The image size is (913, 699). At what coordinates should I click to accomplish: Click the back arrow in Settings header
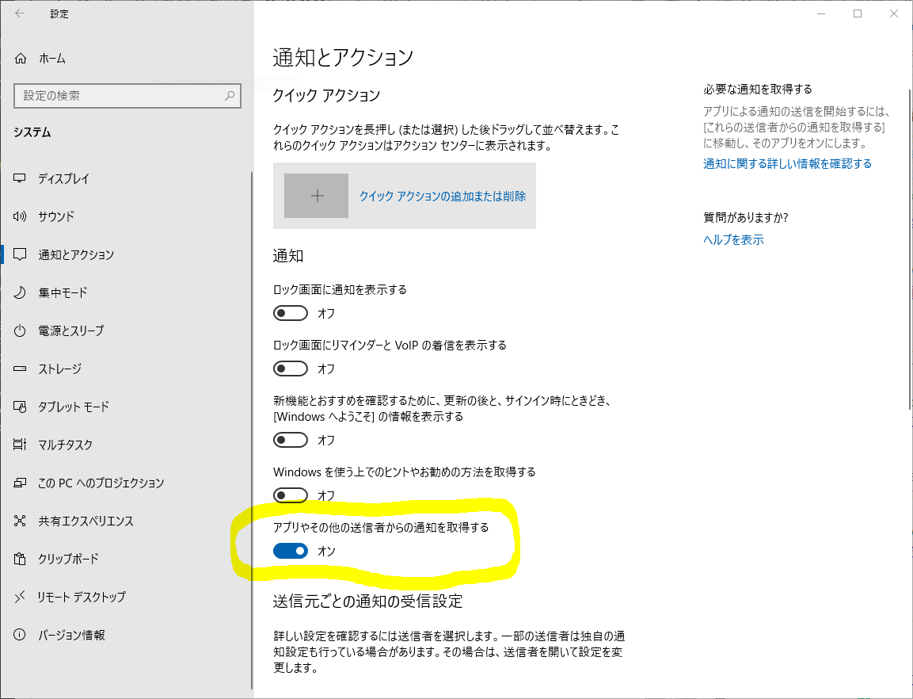pos(20,13)
